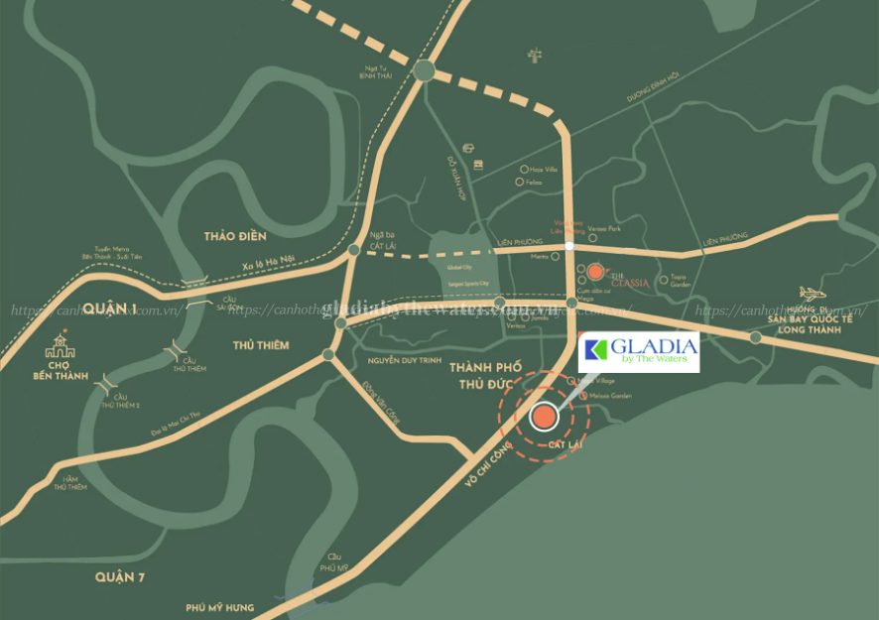
Task: Select the Haja Villa circle marker
Action: [x=524, y=169]
